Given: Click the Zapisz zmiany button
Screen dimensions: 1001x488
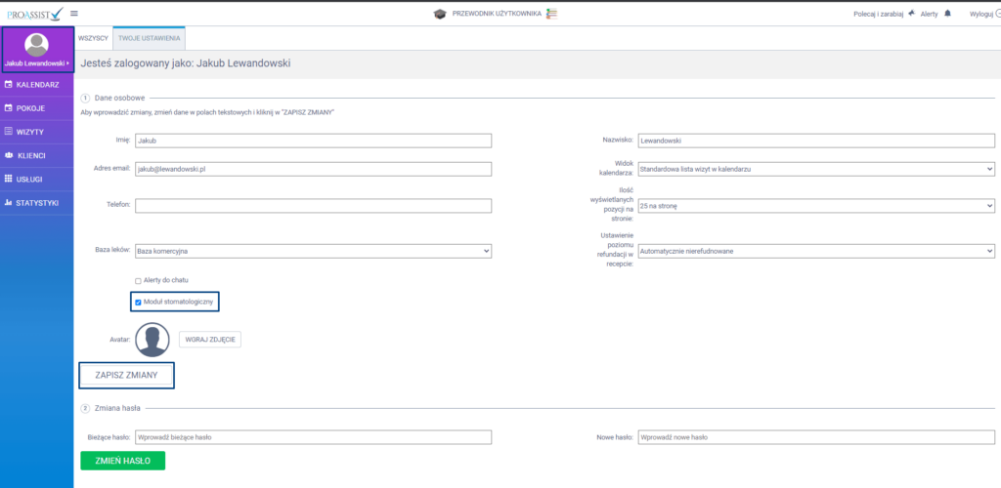Looking at the screenshot, I should coord(126,375).
